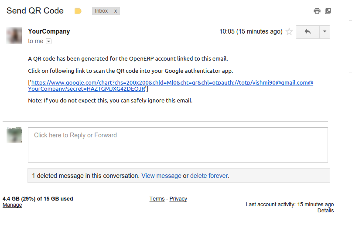The width and height of the screenshot is (352, 225).
Task: Star the YourCompany message
Action: click(x=289, y=32)
